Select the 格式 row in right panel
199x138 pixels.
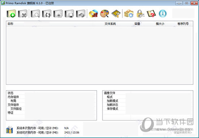pos(148,97)
